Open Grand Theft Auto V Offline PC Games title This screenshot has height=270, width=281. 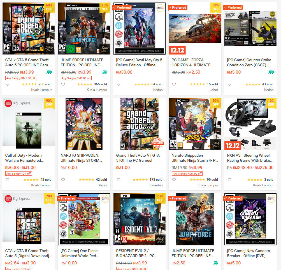tap(138, 158)
